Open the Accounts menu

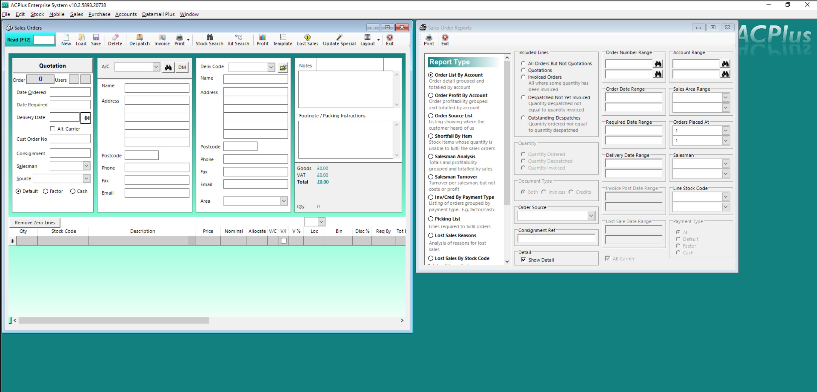tap(126, 14)
